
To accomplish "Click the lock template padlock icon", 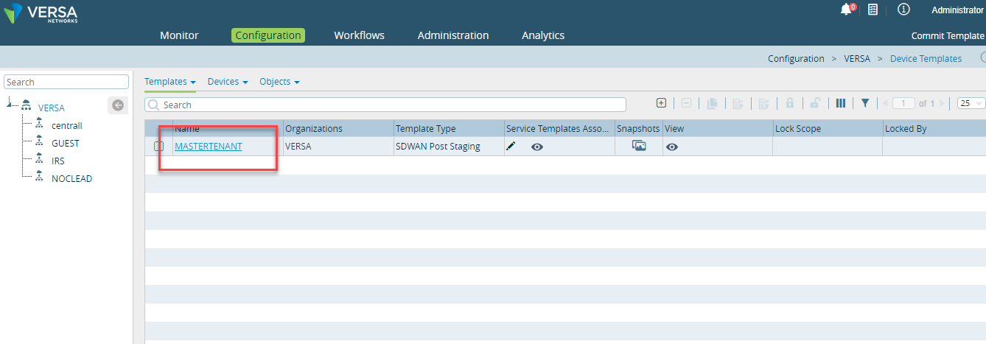I will coord(789,103).
